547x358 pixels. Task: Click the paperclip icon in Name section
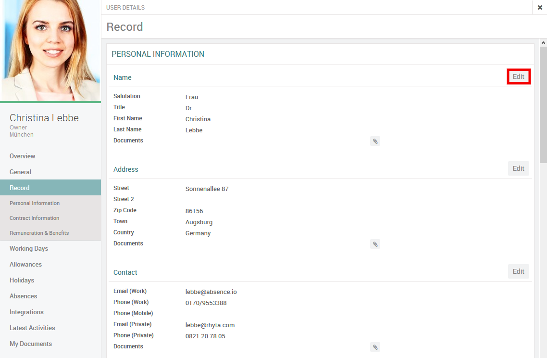(375, 141)
